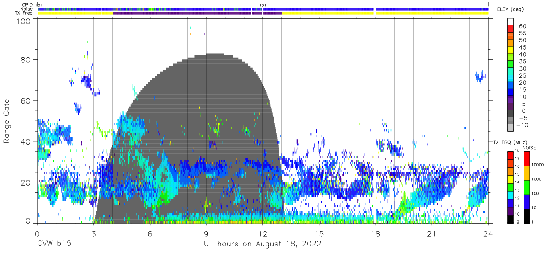The image size is (549, 253).
Task: Pick the white top segment of the ELEV colorbar
Action: pyautogui.click(x=511, y=22)
